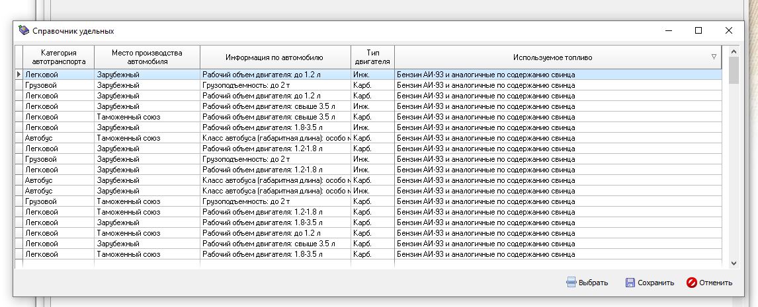
Task: Click Инж. engine type in the Грузовой row
Action: click(372, 159)
